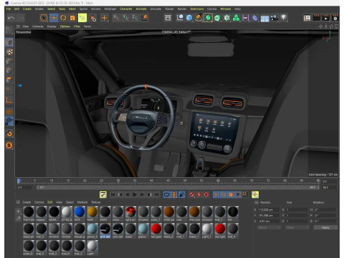Screen dimensions: 344x258
Task: Open the File menu
Action: coord(9,9)
